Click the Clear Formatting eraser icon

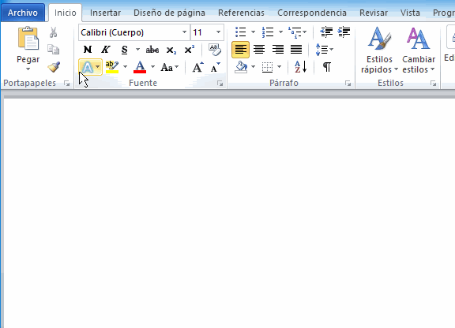point(215,50)
